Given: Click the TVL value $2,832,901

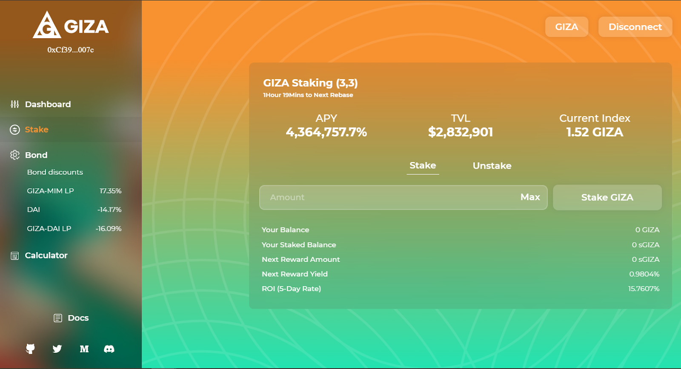Looking at the screenshot, I should pyautogui.click(x=461, y=132).
